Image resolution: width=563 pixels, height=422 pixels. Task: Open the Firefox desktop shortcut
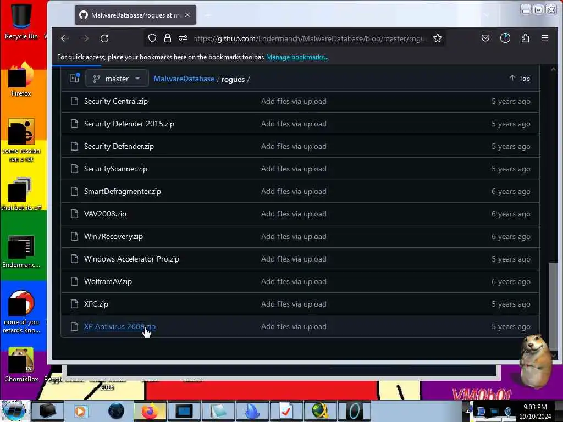click(x=21, y=79)
